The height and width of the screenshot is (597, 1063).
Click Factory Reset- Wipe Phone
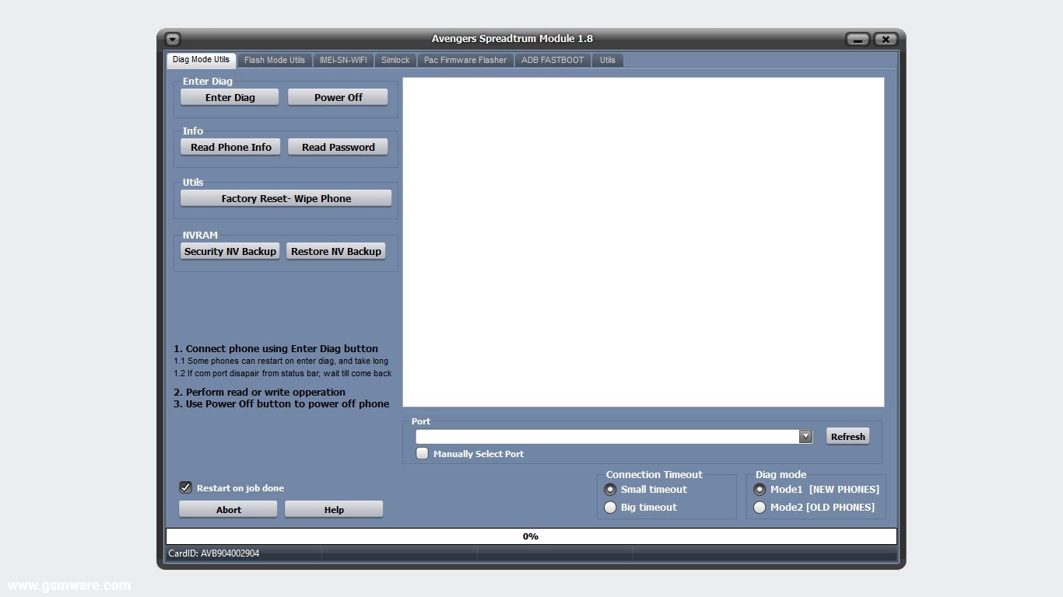[286, 198]
